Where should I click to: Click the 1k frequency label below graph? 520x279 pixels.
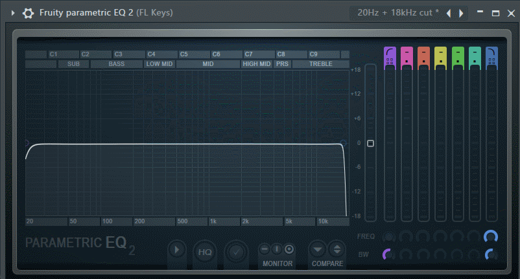tap(213, 221)
